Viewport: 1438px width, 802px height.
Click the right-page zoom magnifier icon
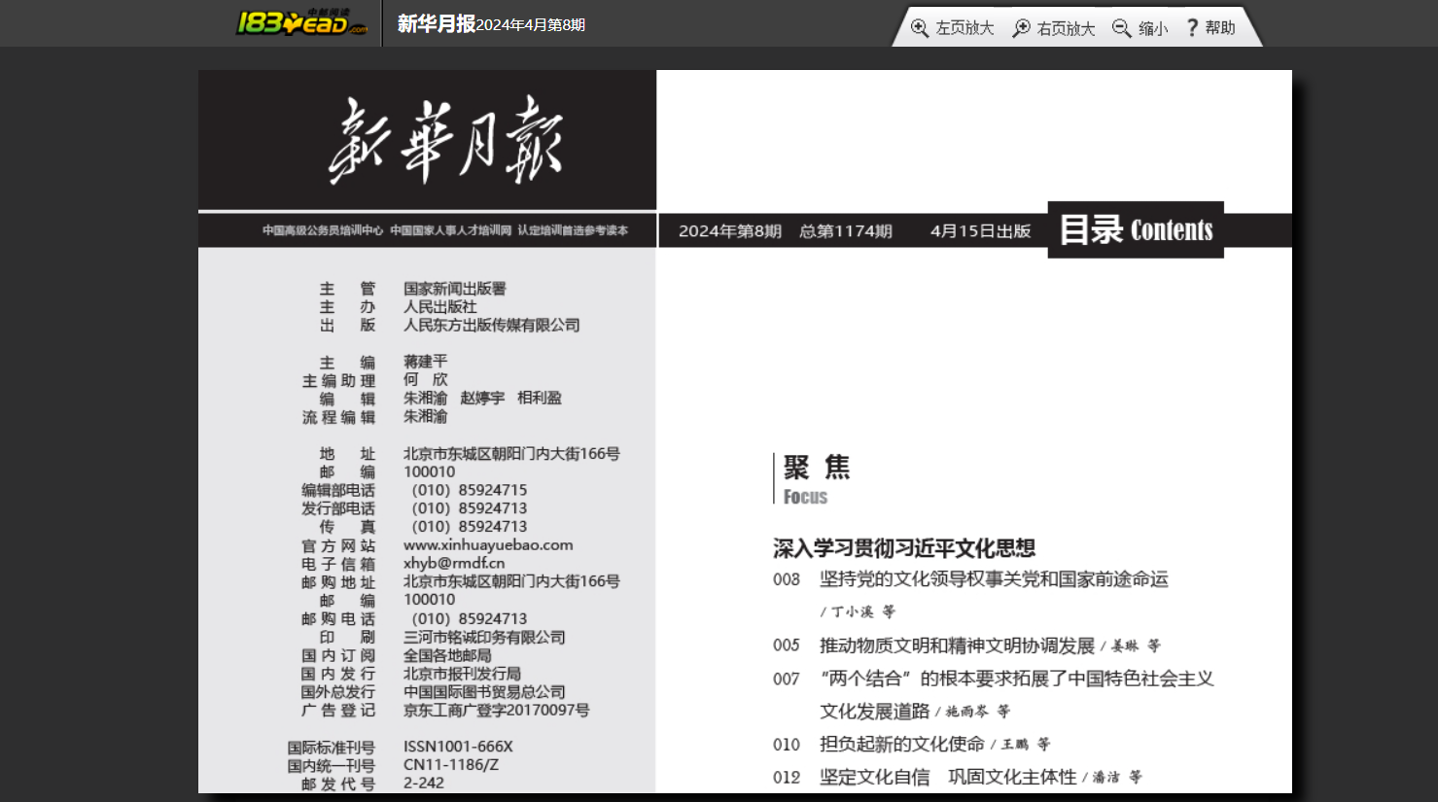point(1021,28)
